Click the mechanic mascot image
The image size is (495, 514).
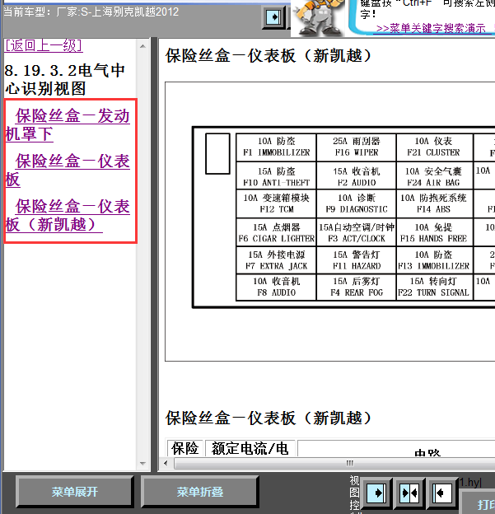click(x=318, y=18)
